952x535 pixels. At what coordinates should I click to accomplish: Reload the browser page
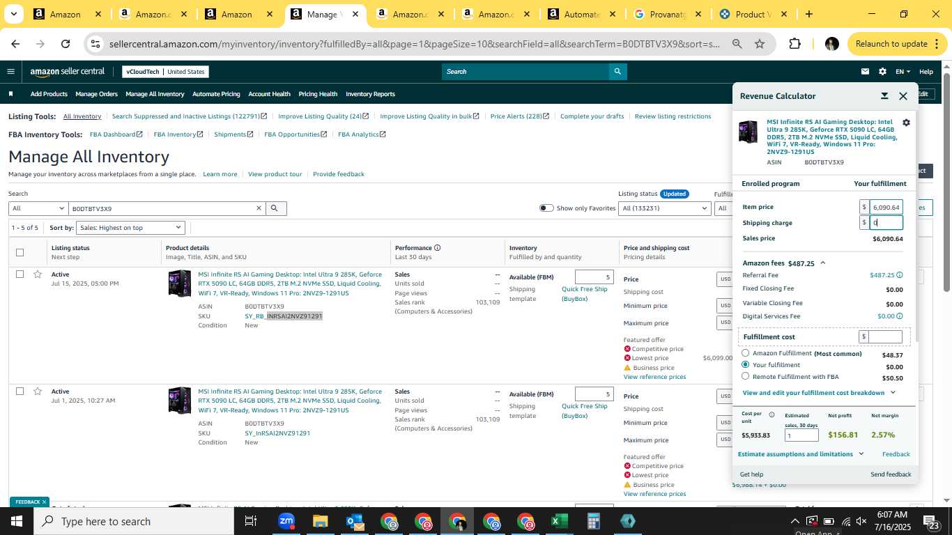(66, 44)
